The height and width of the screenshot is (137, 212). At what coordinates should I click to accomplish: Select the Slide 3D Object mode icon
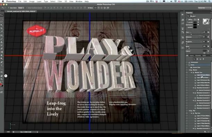pos(105,8)
